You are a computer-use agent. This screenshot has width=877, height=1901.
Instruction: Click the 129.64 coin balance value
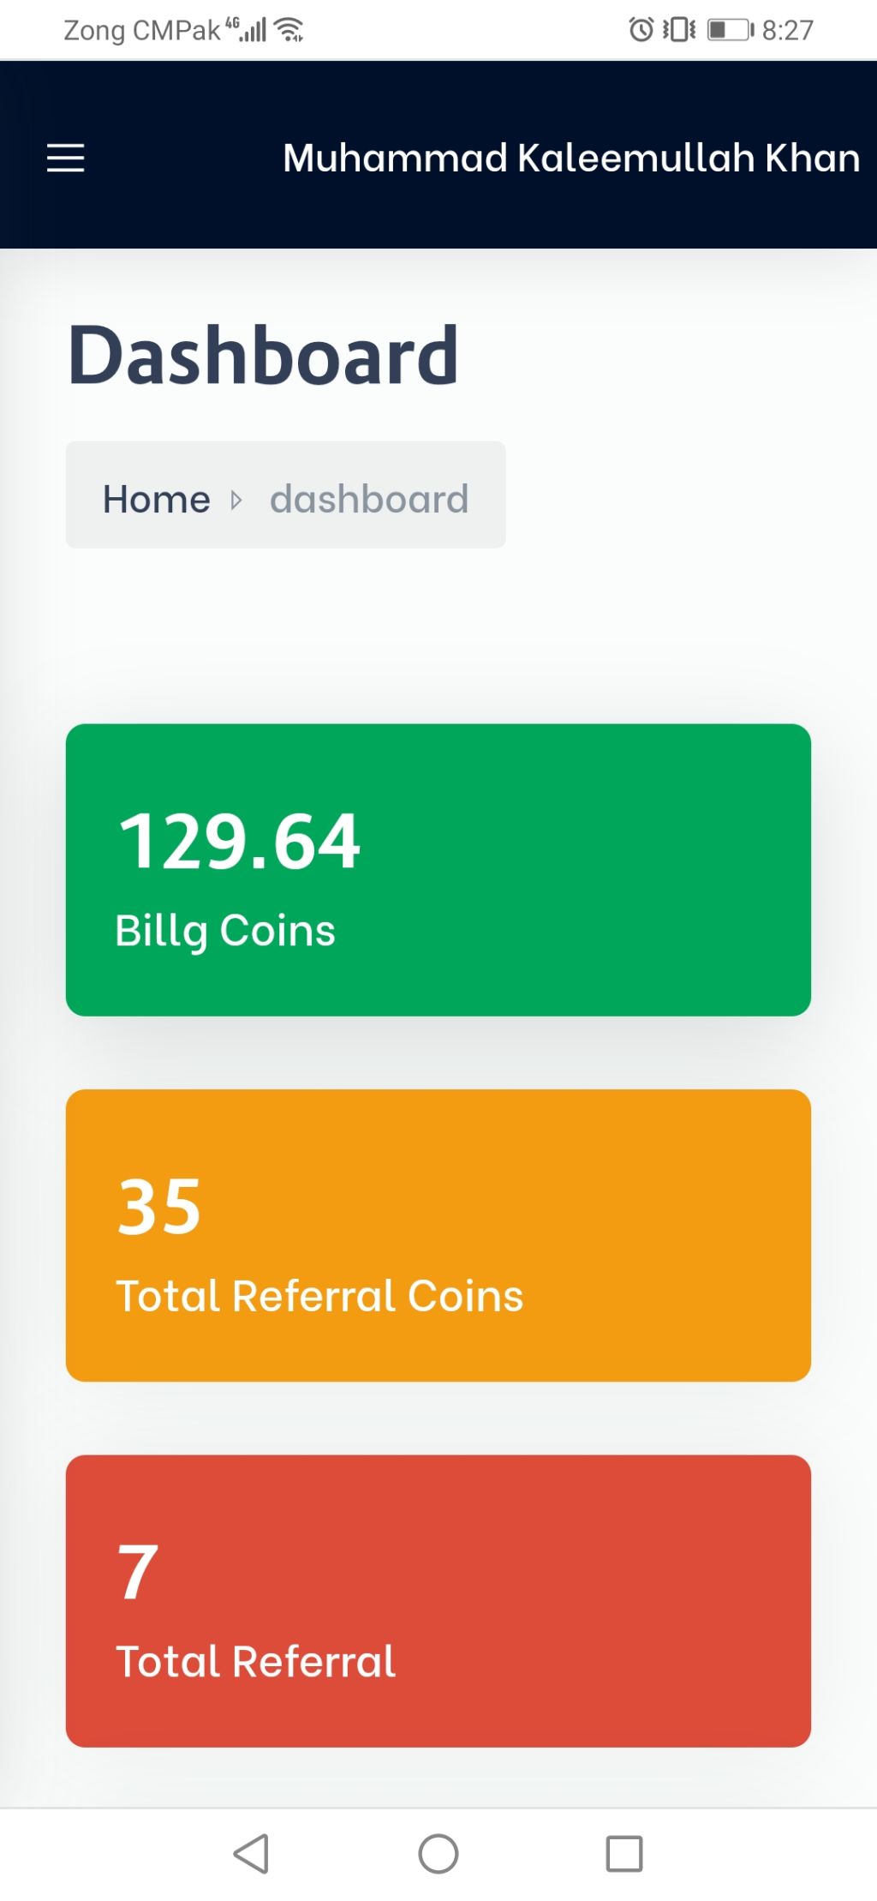(240, 842)
